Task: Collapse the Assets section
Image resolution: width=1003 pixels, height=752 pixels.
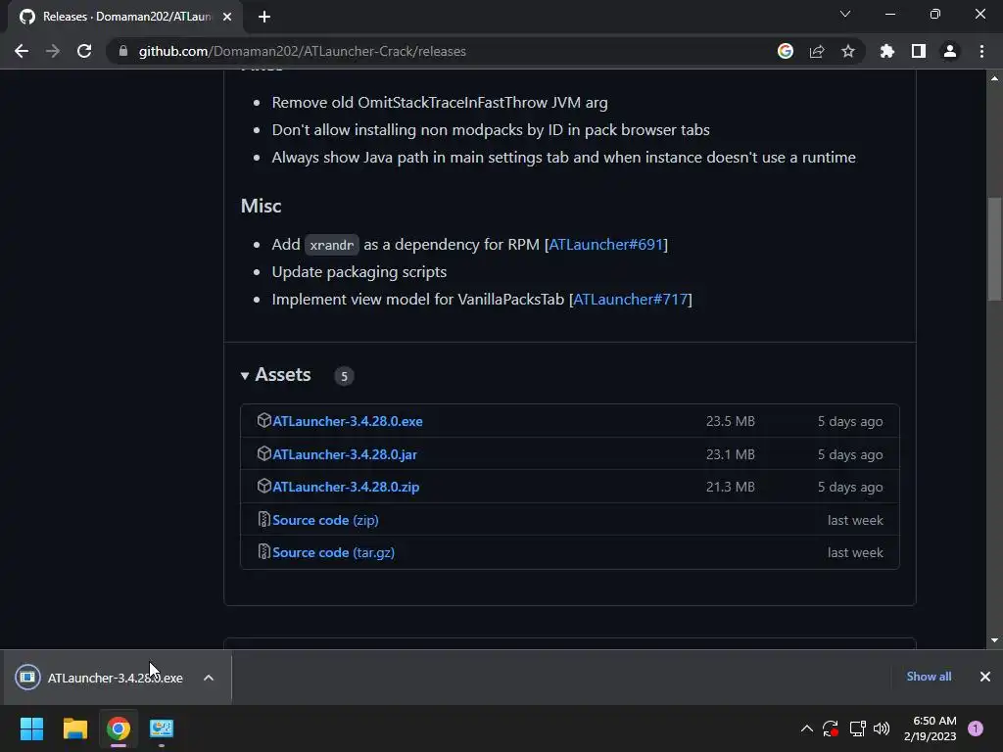Action: pyautogui.click(x=275, y=375)
